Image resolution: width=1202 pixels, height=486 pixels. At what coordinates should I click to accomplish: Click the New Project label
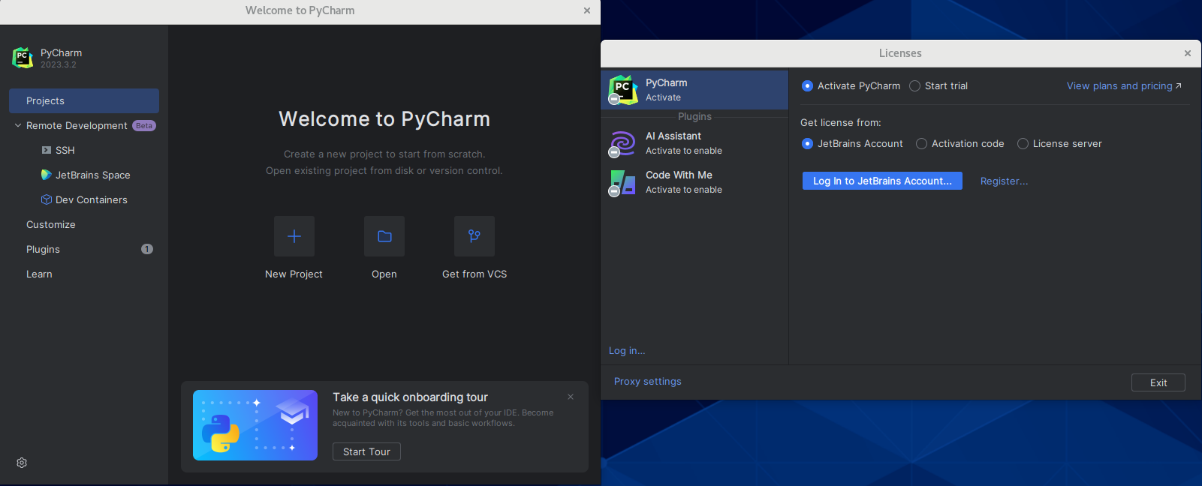pyautogui.click(x=294, y=274)
